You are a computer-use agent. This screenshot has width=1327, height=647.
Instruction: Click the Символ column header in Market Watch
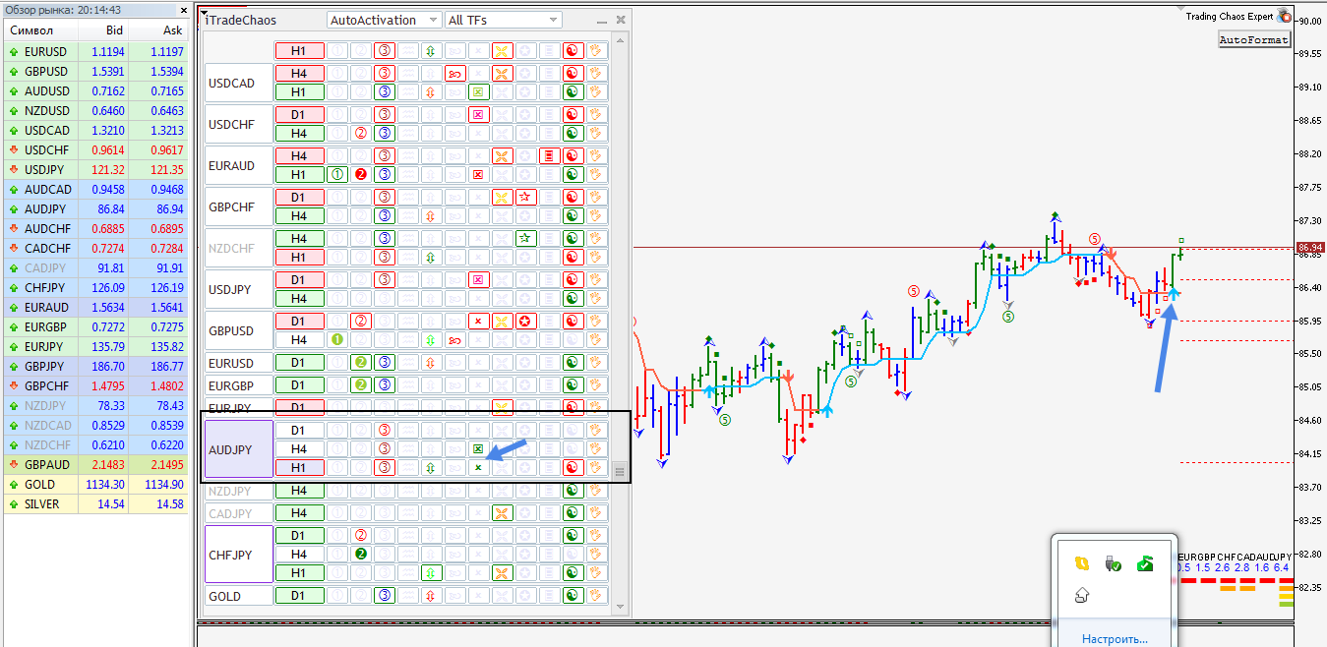[41, 30]
